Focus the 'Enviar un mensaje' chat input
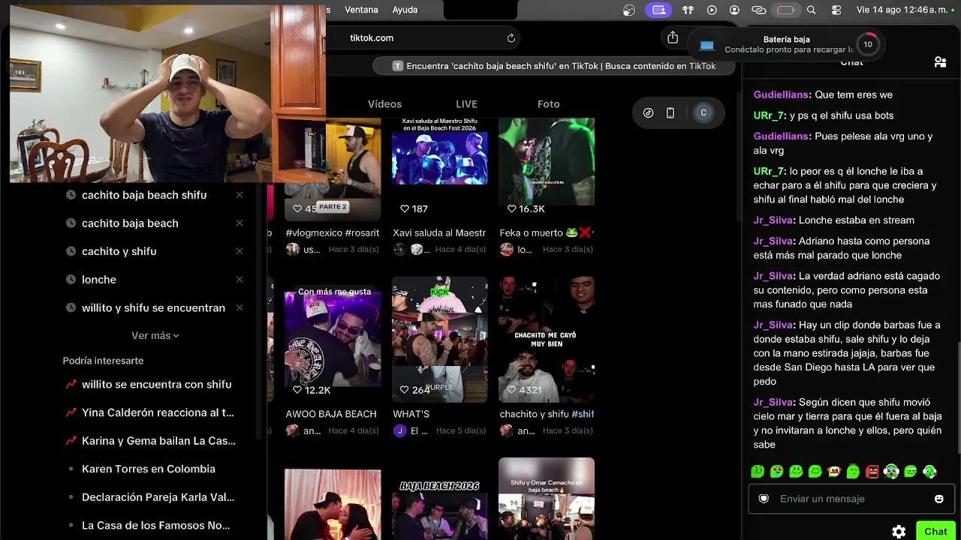 (851, 499)
